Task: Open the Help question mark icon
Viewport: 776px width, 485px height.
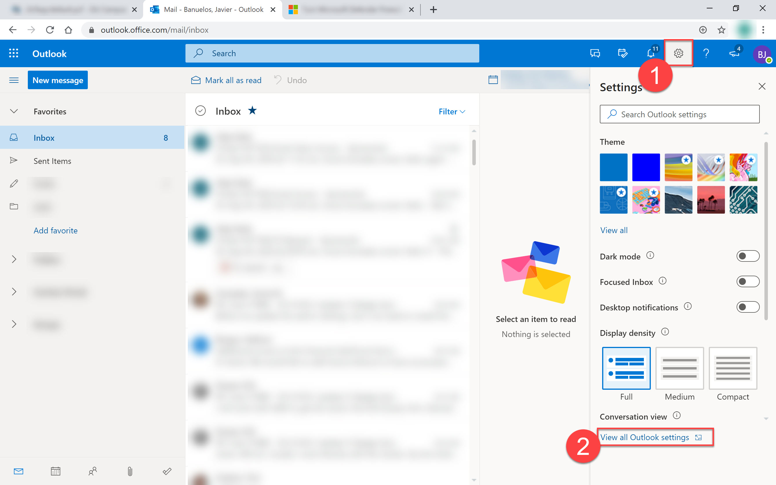Action: 706,53
